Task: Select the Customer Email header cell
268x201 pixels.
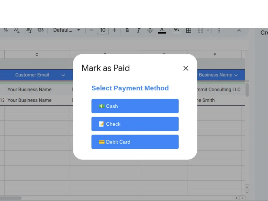Action: (x=37, y=75)
